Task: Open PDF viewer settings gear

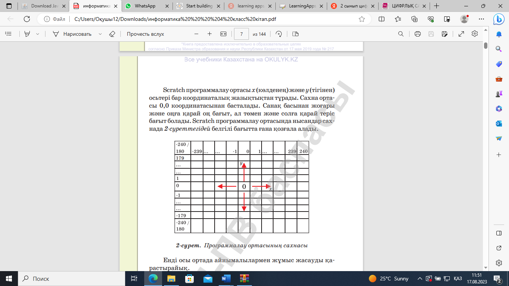Action: click(x=475, y=34)
